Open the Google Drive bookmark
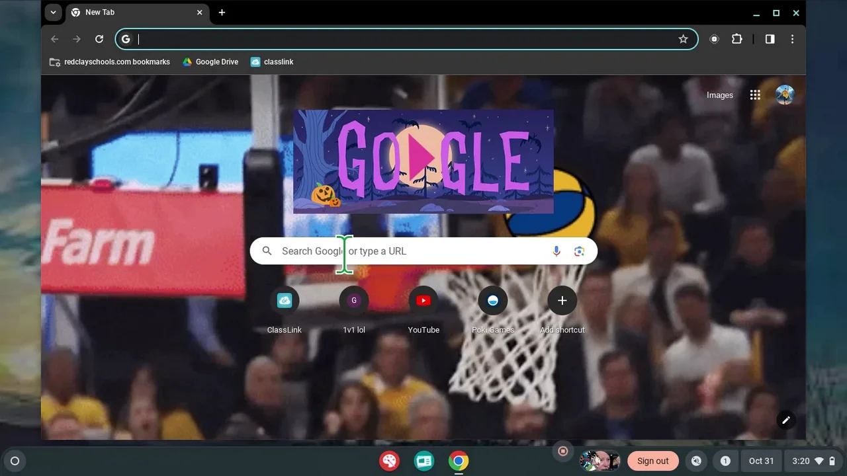847x476 pixels. pos(210,61)
